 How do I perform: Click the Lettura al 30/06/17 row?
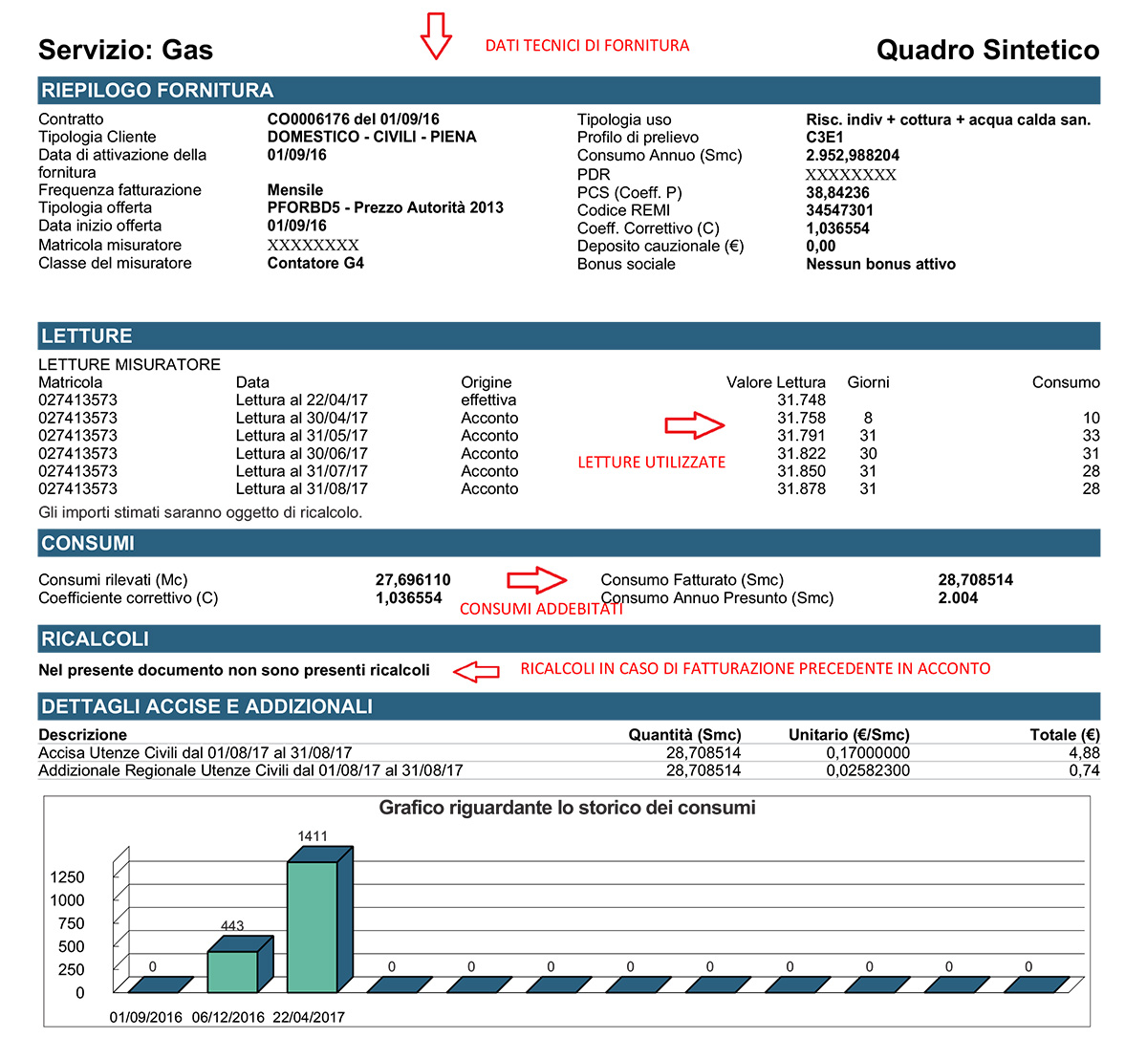coord(569,453)
